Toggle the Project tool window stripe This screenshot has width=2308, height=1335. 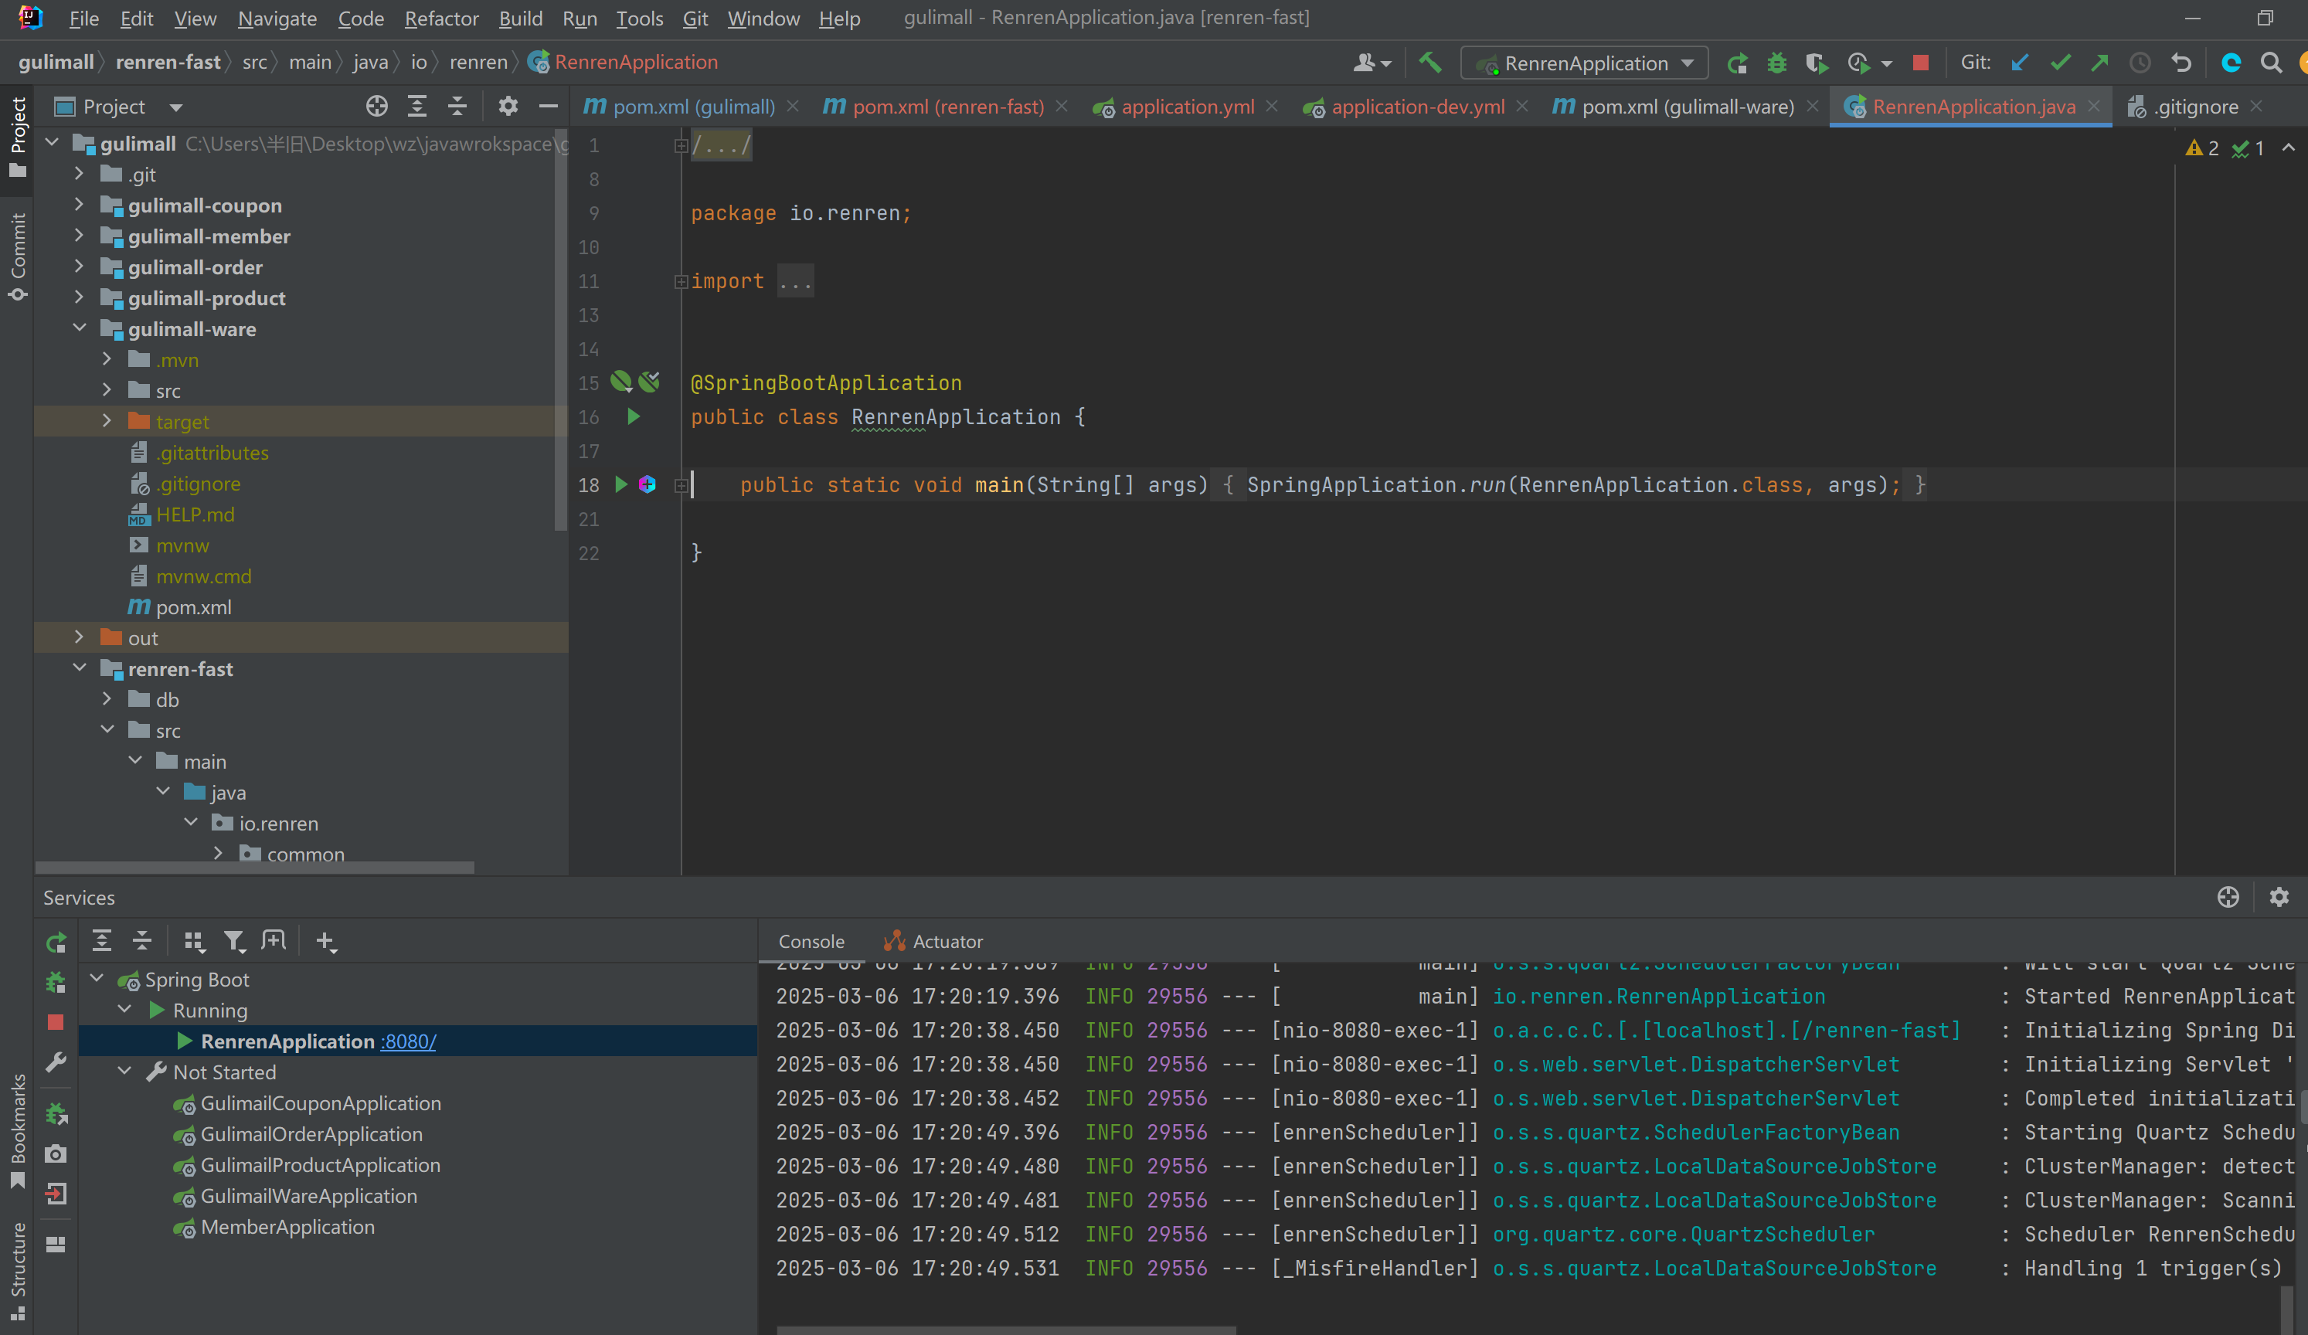click(x=18, y=138)
